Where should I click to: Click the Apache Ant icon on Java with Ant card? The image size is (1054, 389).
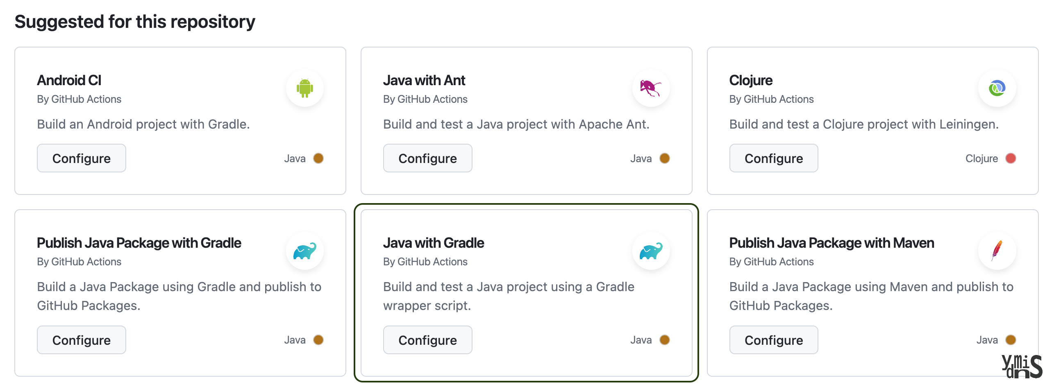tap(651, 88)
